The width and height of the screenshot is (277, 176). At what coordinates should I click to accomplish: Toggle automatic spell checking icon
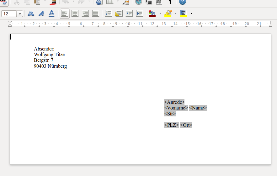pyautogui.click(x=4, y=2)
